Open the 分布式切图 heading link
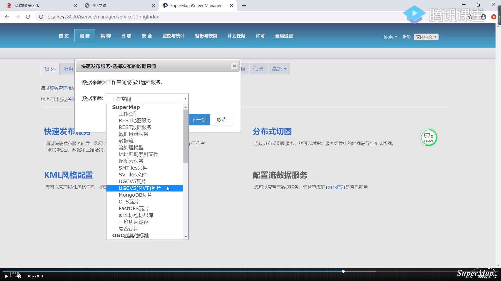501x281 pixels. (x=272, y=131)
